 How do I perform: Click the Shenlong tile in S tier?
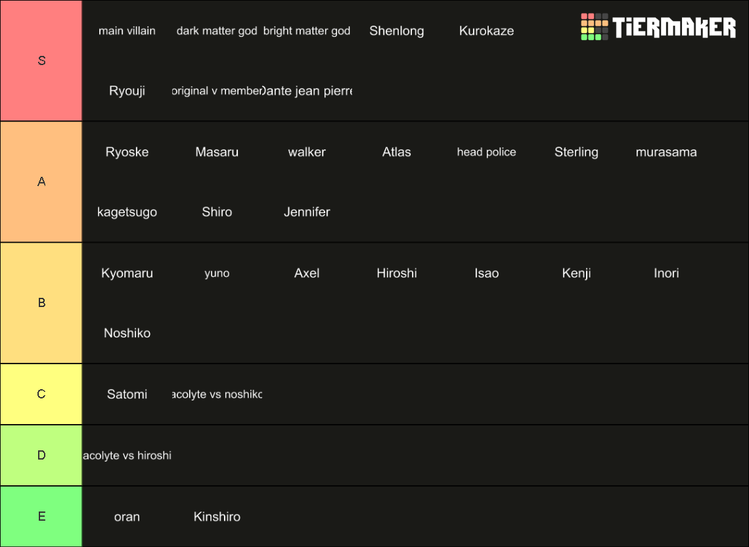[396, 31]
